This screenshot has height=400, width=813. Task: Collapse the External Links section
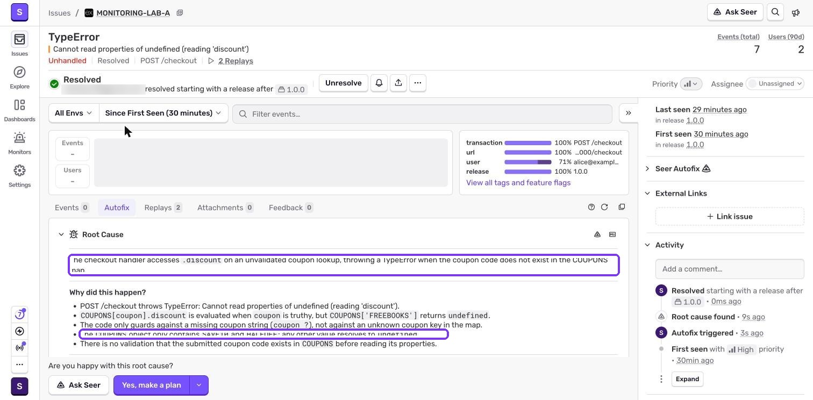pos(647,194)
